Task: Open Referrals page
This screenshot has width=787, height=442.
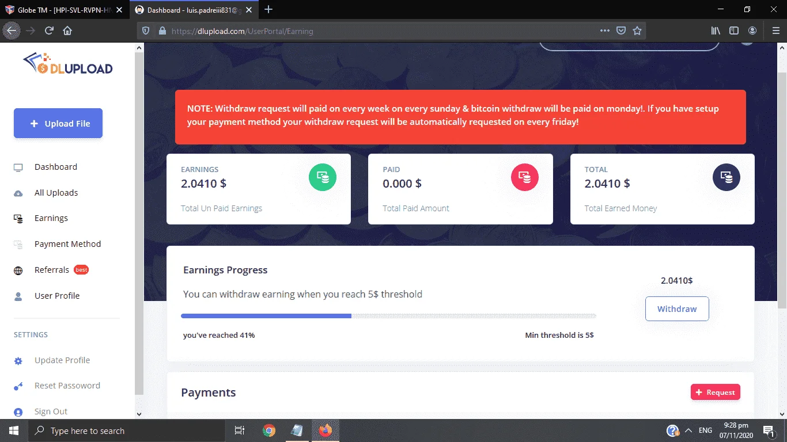Action: coord(52,270)
